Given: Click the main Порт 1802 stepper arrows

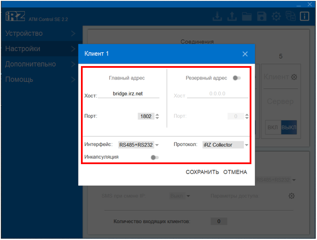Looking at the screenshot, I should [157, 116].
